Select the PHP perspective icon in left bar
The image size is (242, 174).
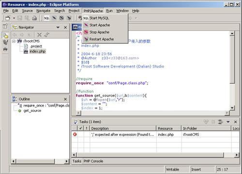pos(5,49)
